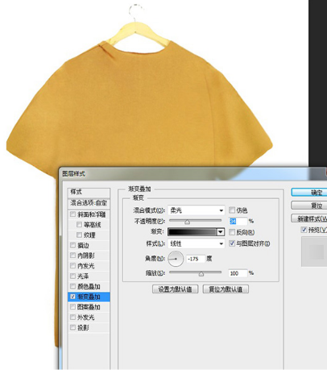The image size is (327, 374).
Task: Enable the 图案叠加 style checkbox
Action: click(72, 307)
